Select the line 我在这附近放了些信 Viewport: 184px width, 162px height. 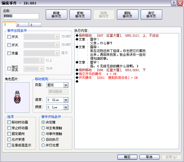pyautogui.click(x=118, y=51)
